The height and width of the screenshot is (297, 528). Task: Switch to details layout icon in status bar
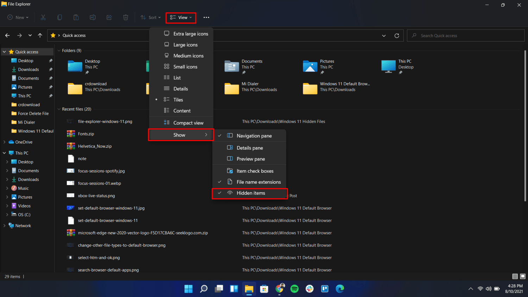515,277
